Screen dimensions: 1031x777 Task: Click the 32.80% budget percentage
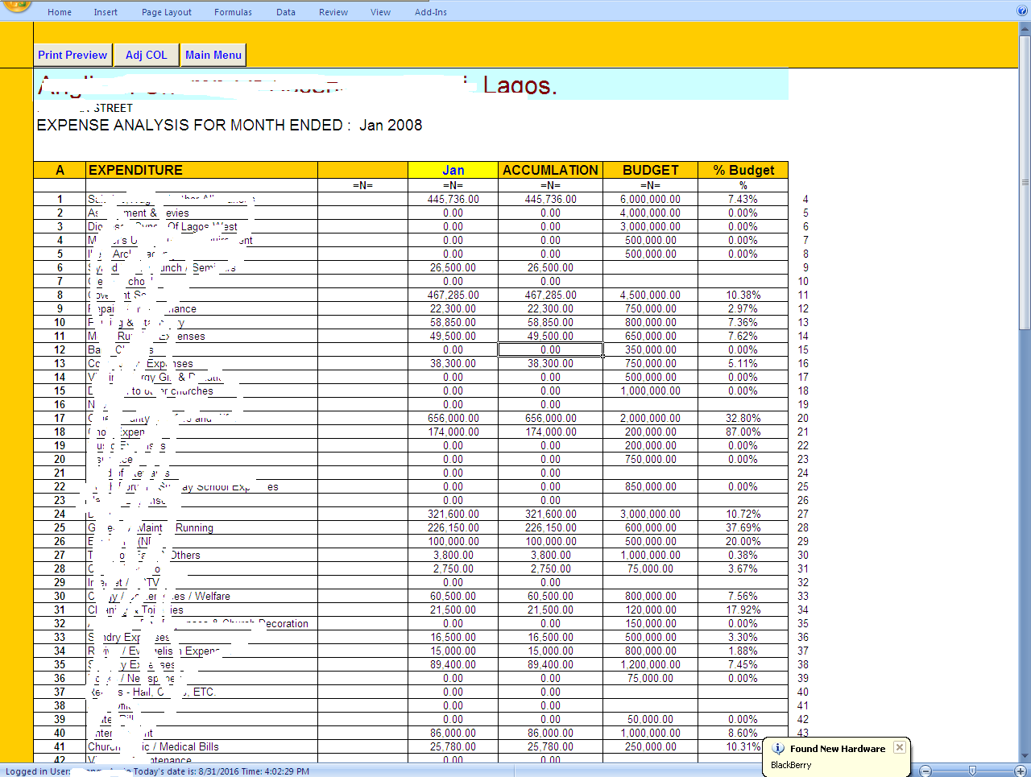[743, 418]
